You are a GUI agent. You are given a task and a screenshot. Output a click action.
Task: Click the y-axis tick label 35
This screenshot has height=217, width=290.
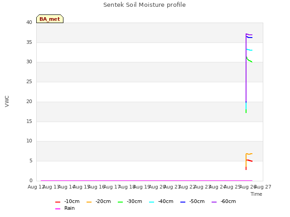[29, 42]
